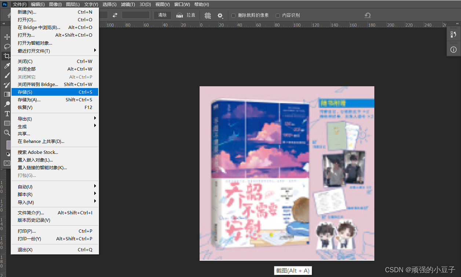
Task: Open the 文字(Y) menu
Action: 91,4
